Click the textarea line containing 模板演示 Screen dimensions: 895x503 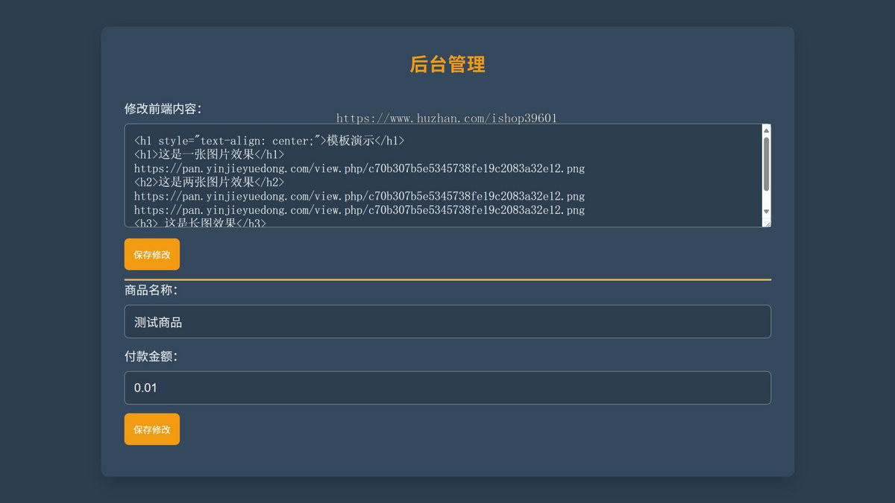[269, 140]
